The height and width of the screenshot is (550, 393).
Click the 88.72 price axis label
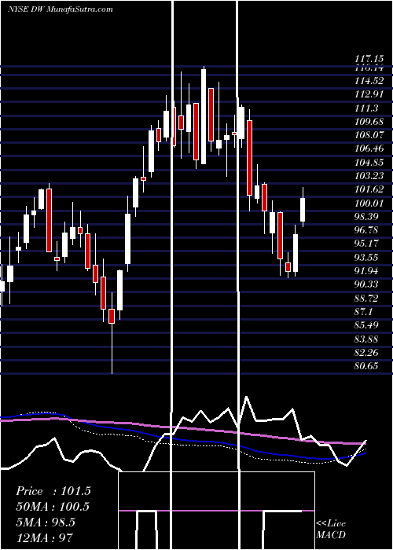[366, 299]
